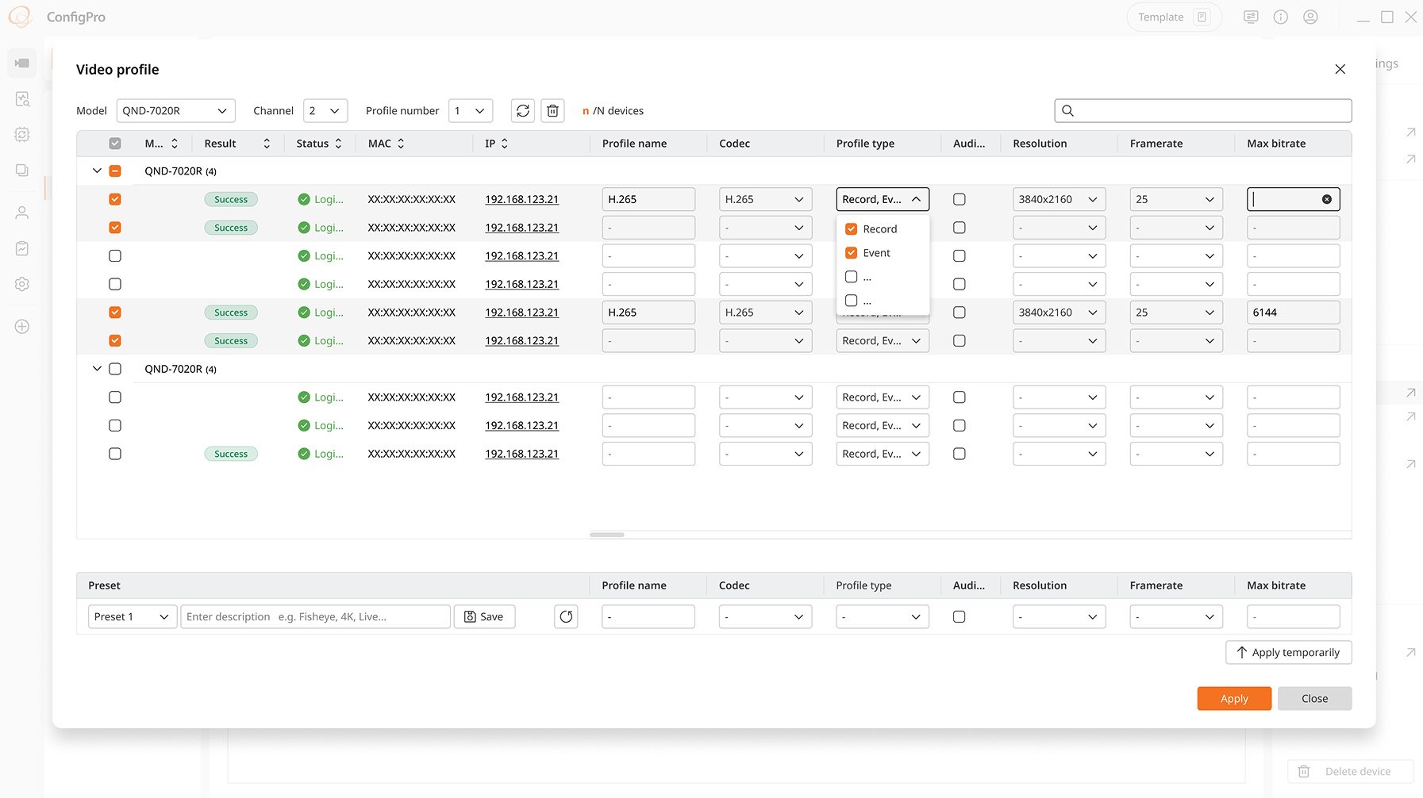Uncheck the Event option in dropdown
Viewport: 1423px width, 798px height.
click(851, 253)
